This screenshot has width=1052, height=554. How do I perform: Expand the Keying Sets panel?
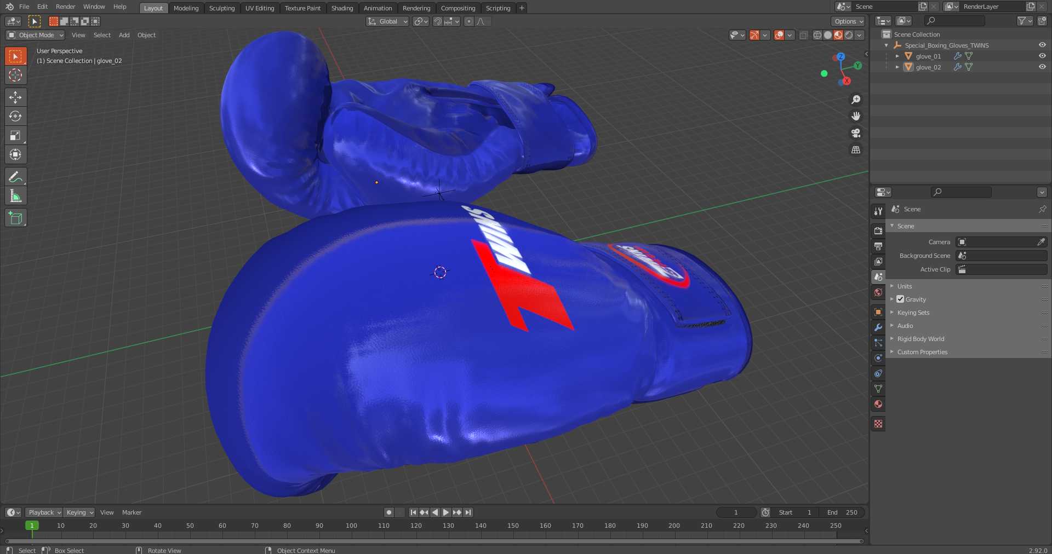(913, 312)
